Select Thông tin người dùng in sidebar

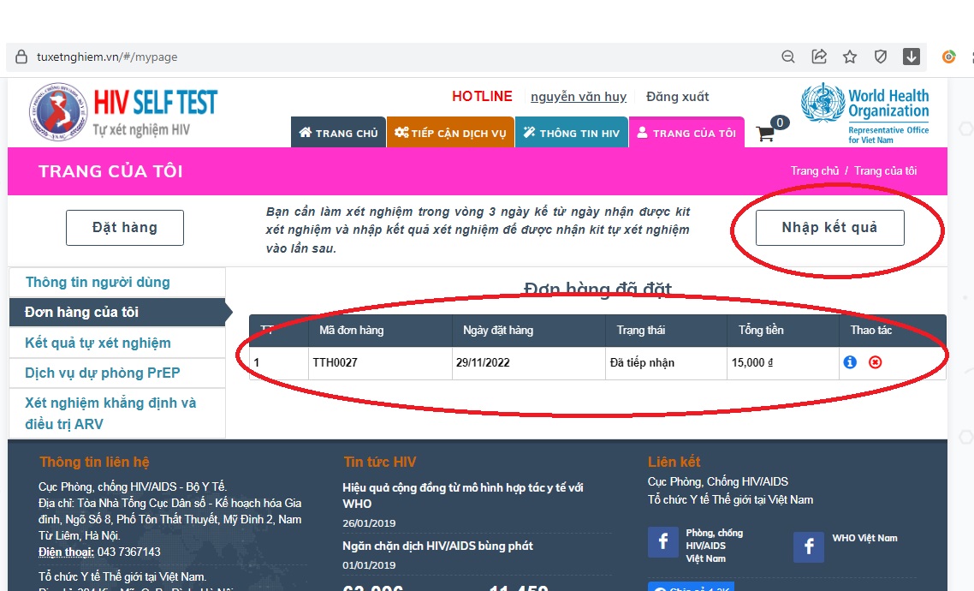[98, 283]
